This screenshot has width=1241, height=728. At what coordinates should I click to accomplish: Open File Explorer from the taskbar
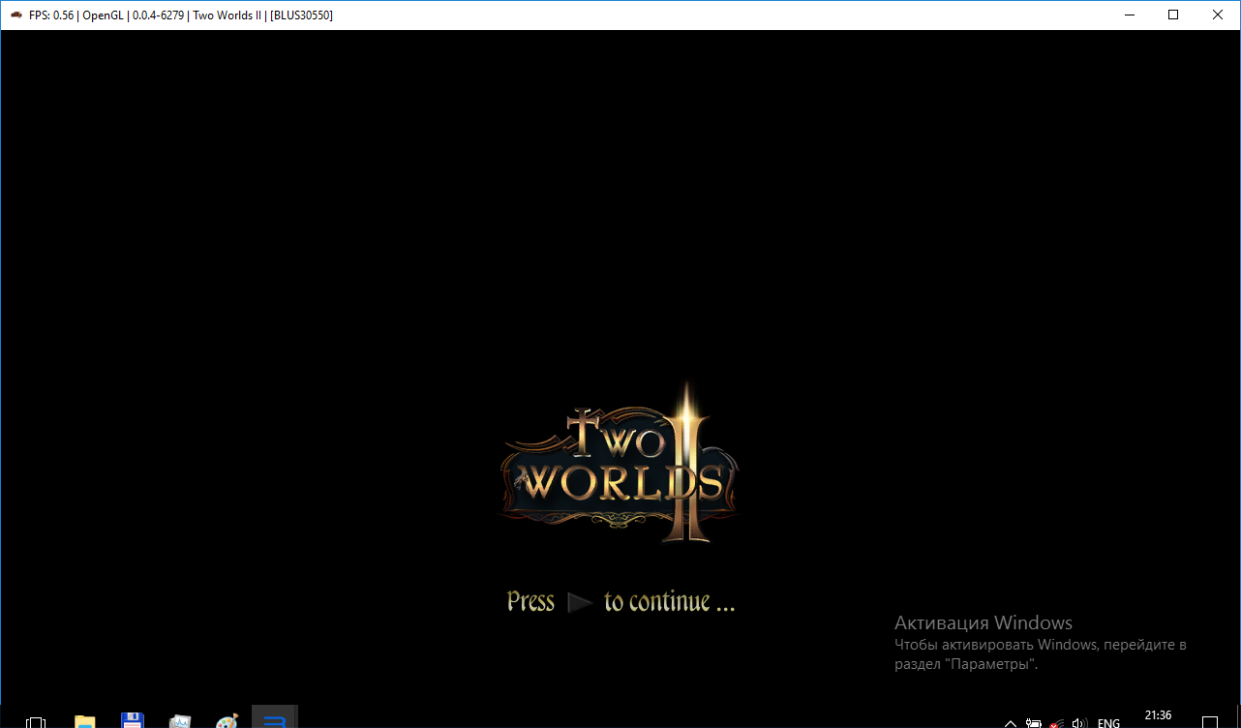85,722
